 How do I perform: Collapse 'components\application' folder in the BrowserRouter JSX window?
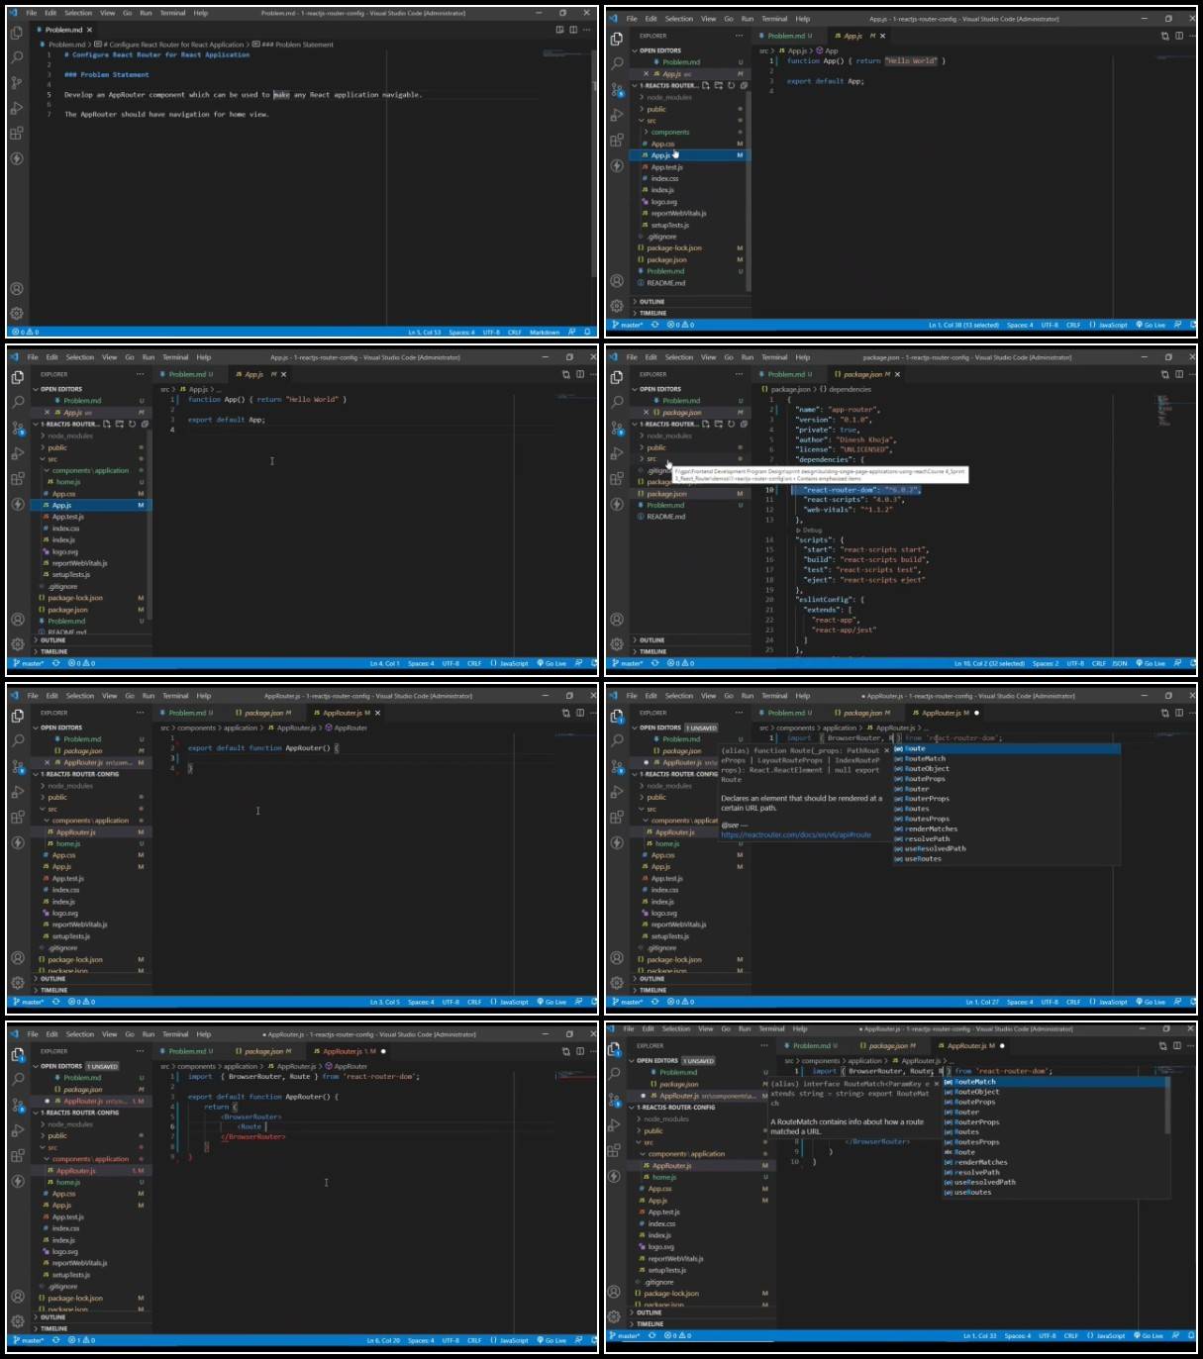click(89, 1159)
